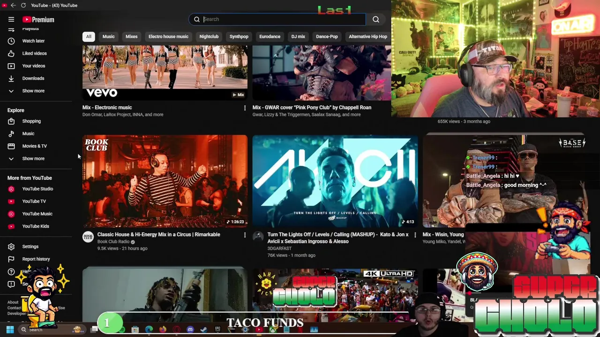Viewport: 600px width, 337px height.
Task: Click the More from YouTube heading
Action: 30,178
